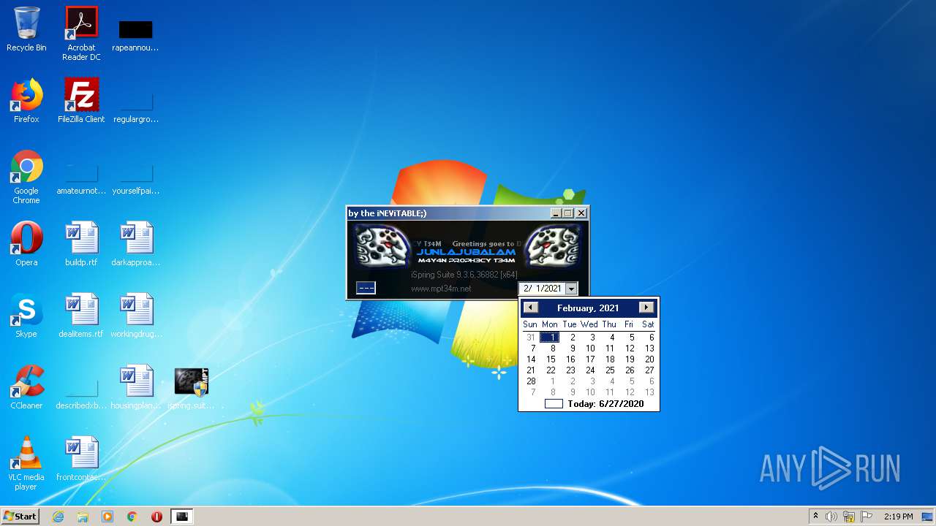The height and width of the screenshot is (526, 936).
Task: Launch CCleaner desktop shortcut
Action: (x=26, y=387)
